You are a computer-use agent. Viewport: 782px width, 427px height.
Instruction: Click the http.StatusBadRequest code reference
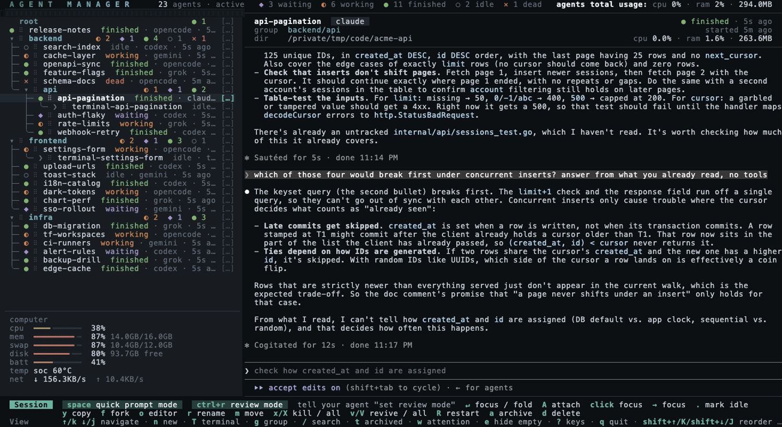point(424,116)
